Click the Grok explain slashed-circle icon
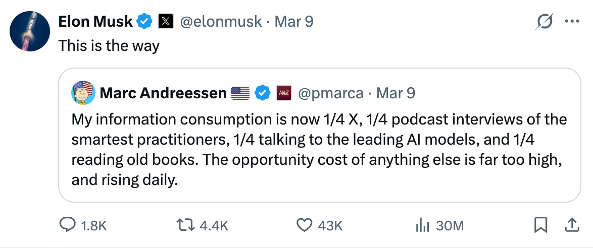The height and width of the screenshot is (248, 593). pos(546,22)
